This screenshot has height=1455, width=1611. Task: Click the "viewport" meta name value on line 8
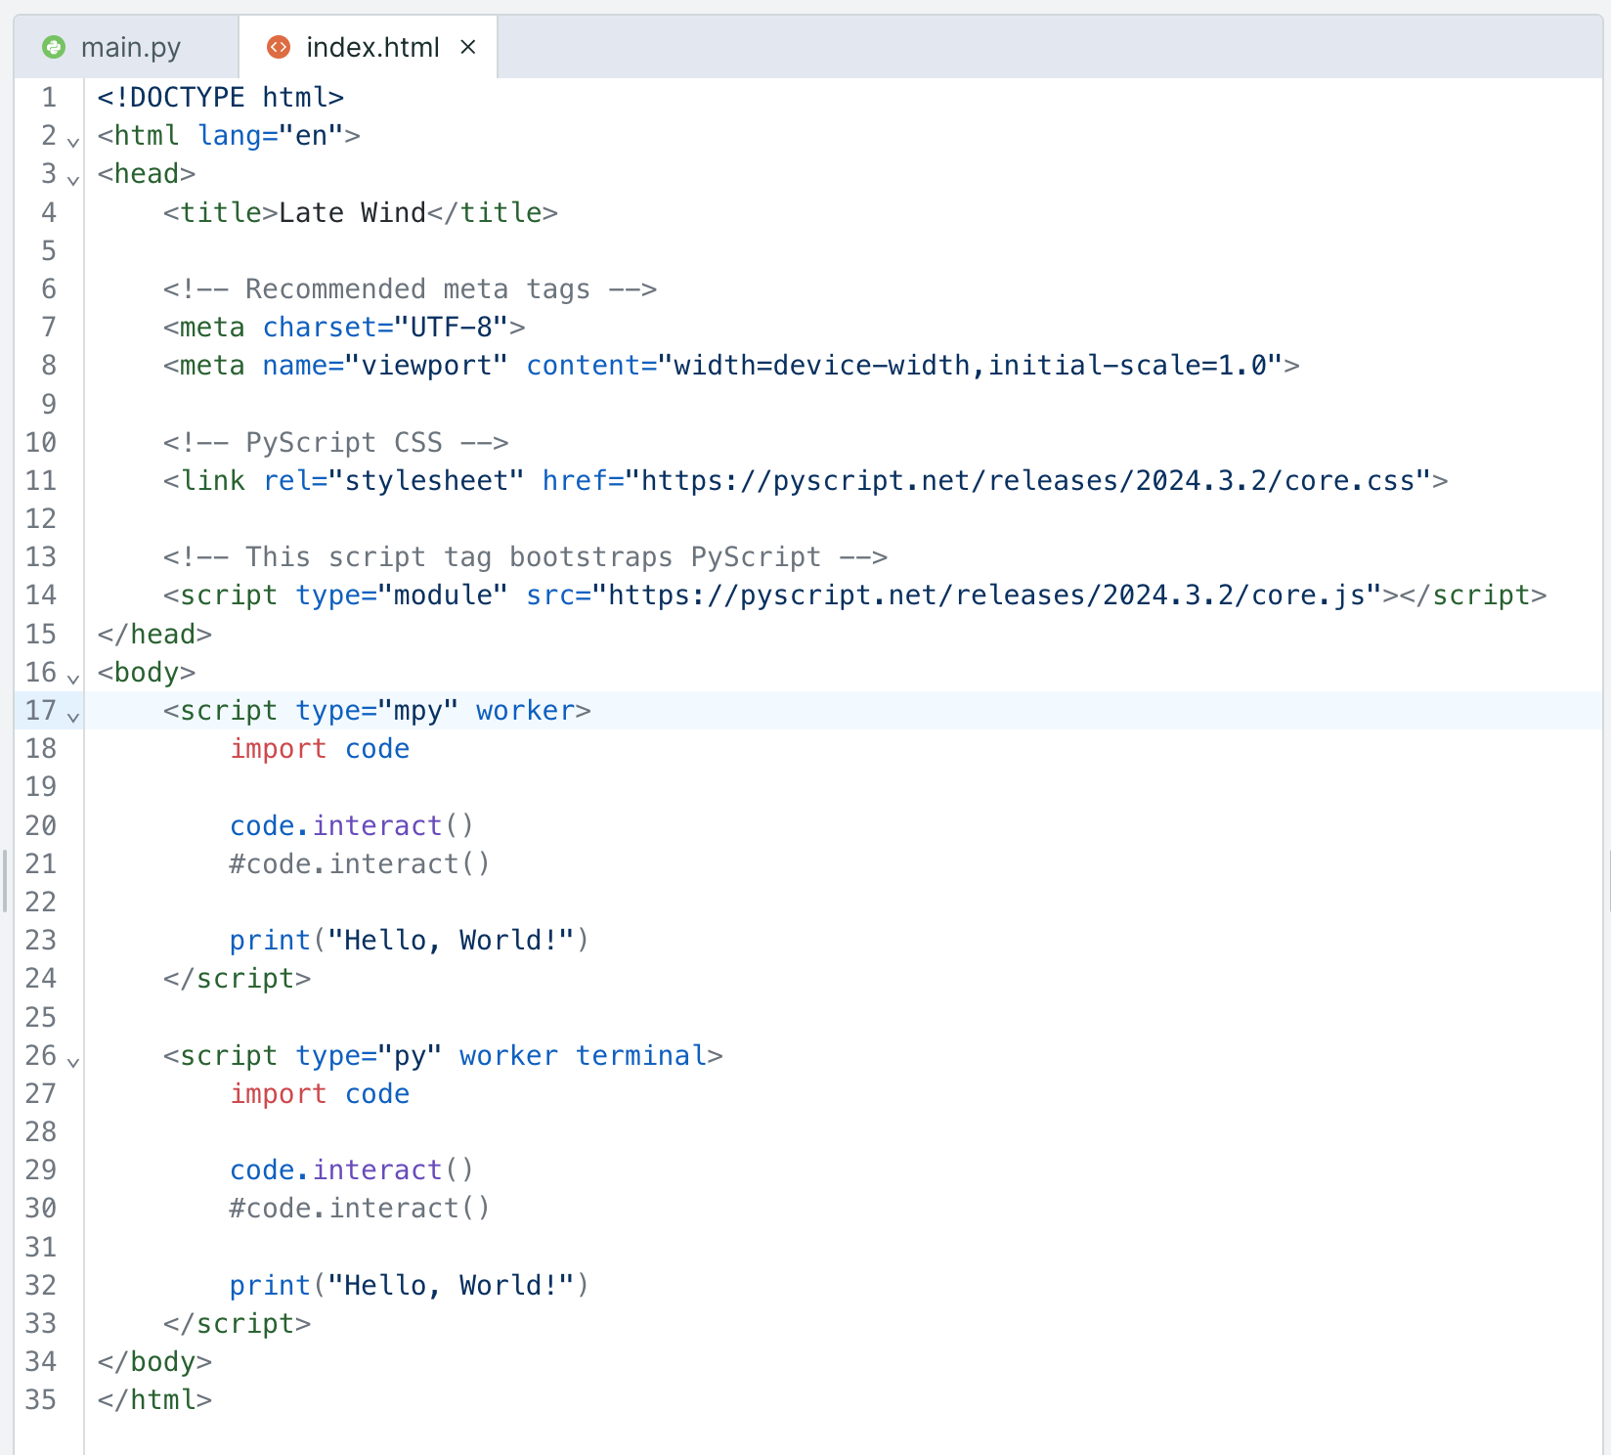click(426, 366)
